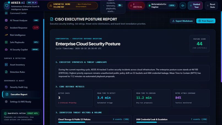This screenshot has width=222, height=125.
Task: Click the Cloud Storage & Public S3 progress bar
Action: point(94,122)
